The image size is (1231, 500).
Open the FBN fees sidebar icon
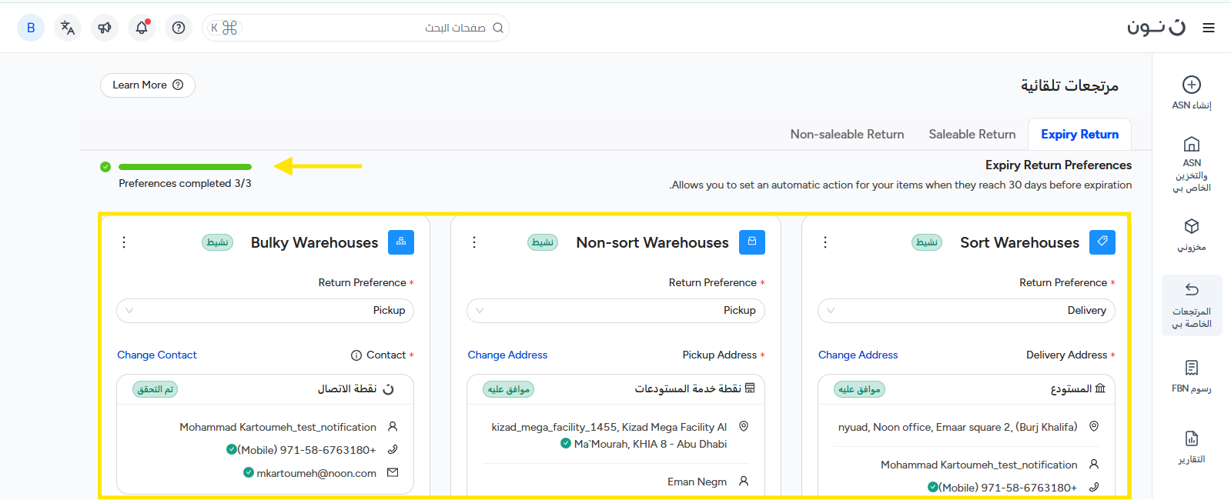[x=1191, y=368]
